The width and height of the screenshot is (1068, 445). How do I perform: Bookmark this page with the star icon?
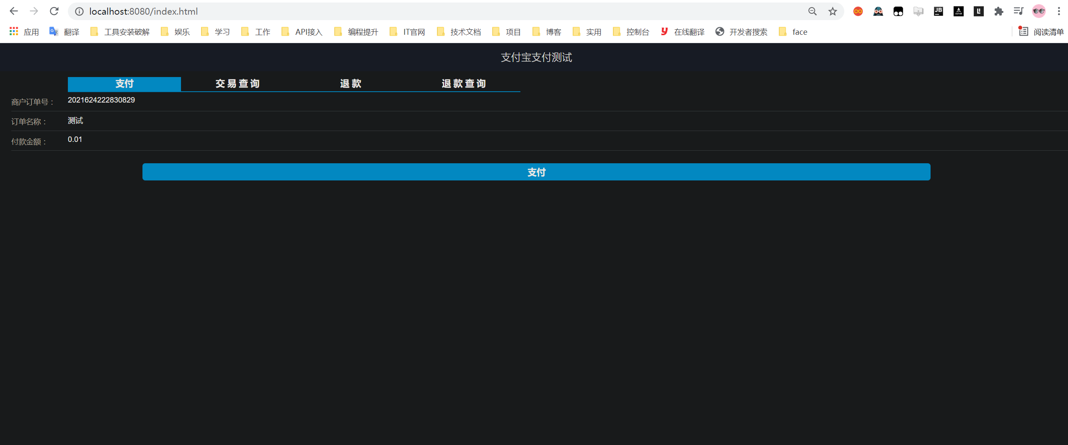pos(832,11)
